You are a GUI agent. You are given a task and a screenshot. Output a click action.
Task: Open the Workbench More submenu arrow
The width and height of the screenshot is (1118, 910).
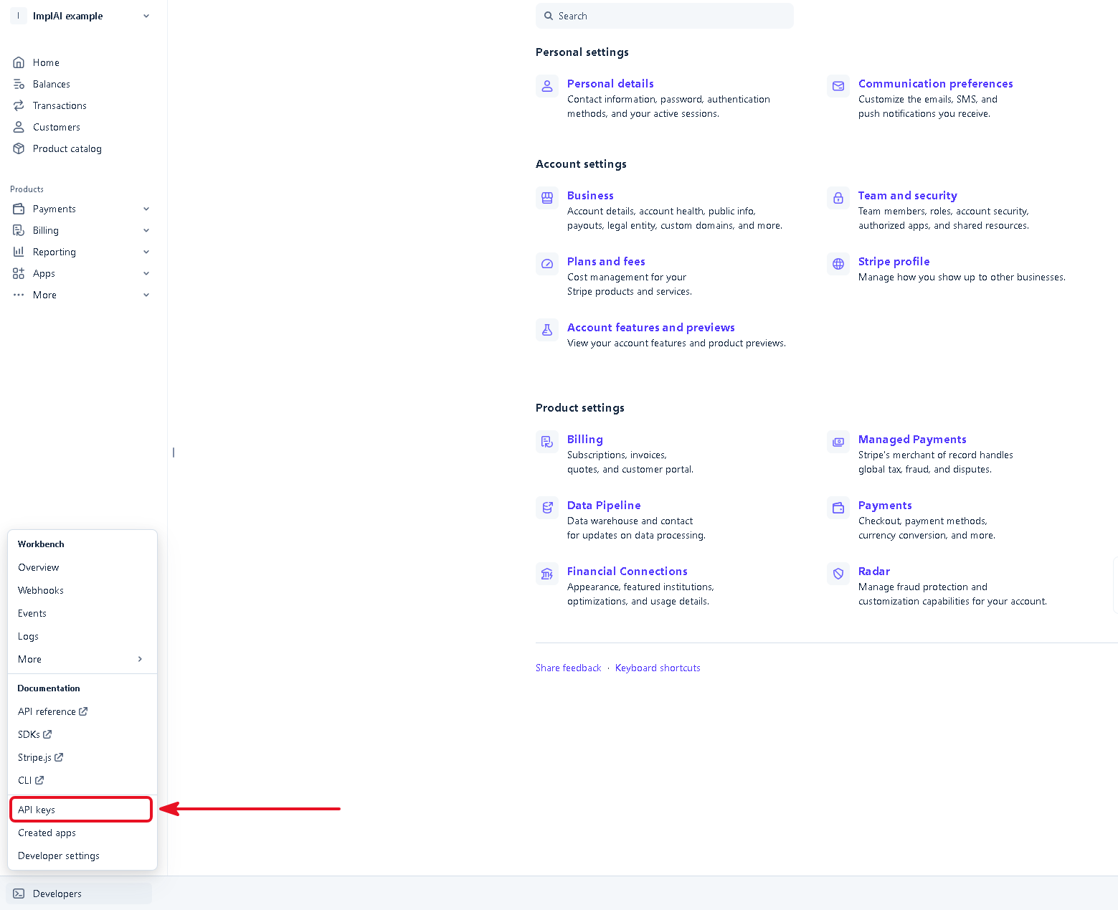[x=140, y=659]
